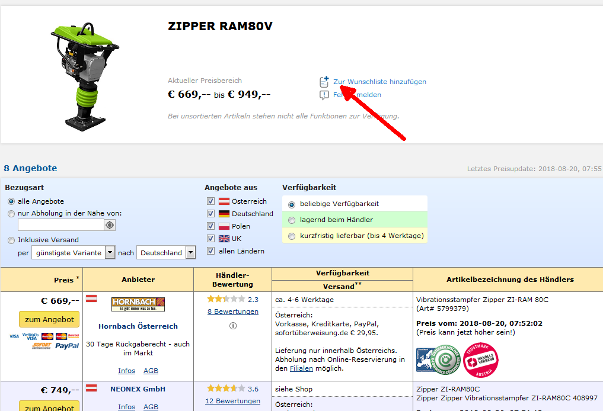The height and width of the screenshot is (411, 603).
Task: Click the 'Fehler melden' link
Action: tap(357, 95)
